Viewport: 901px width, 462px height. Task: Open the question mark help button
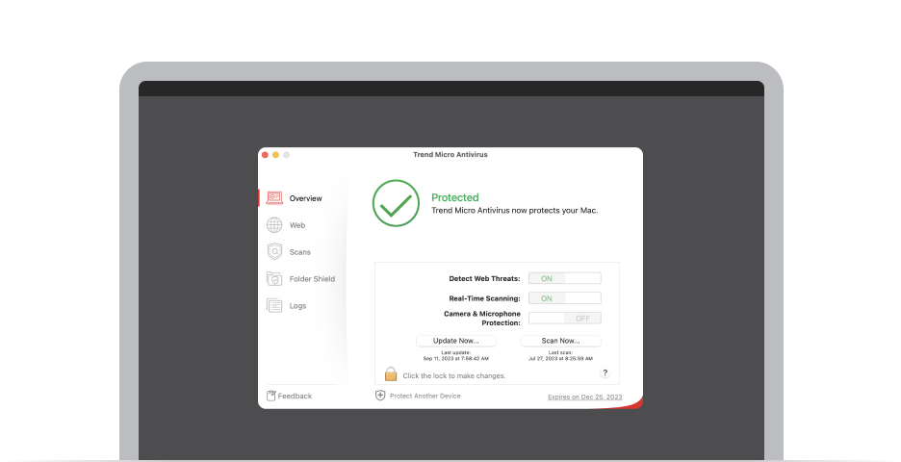[605, 372]
